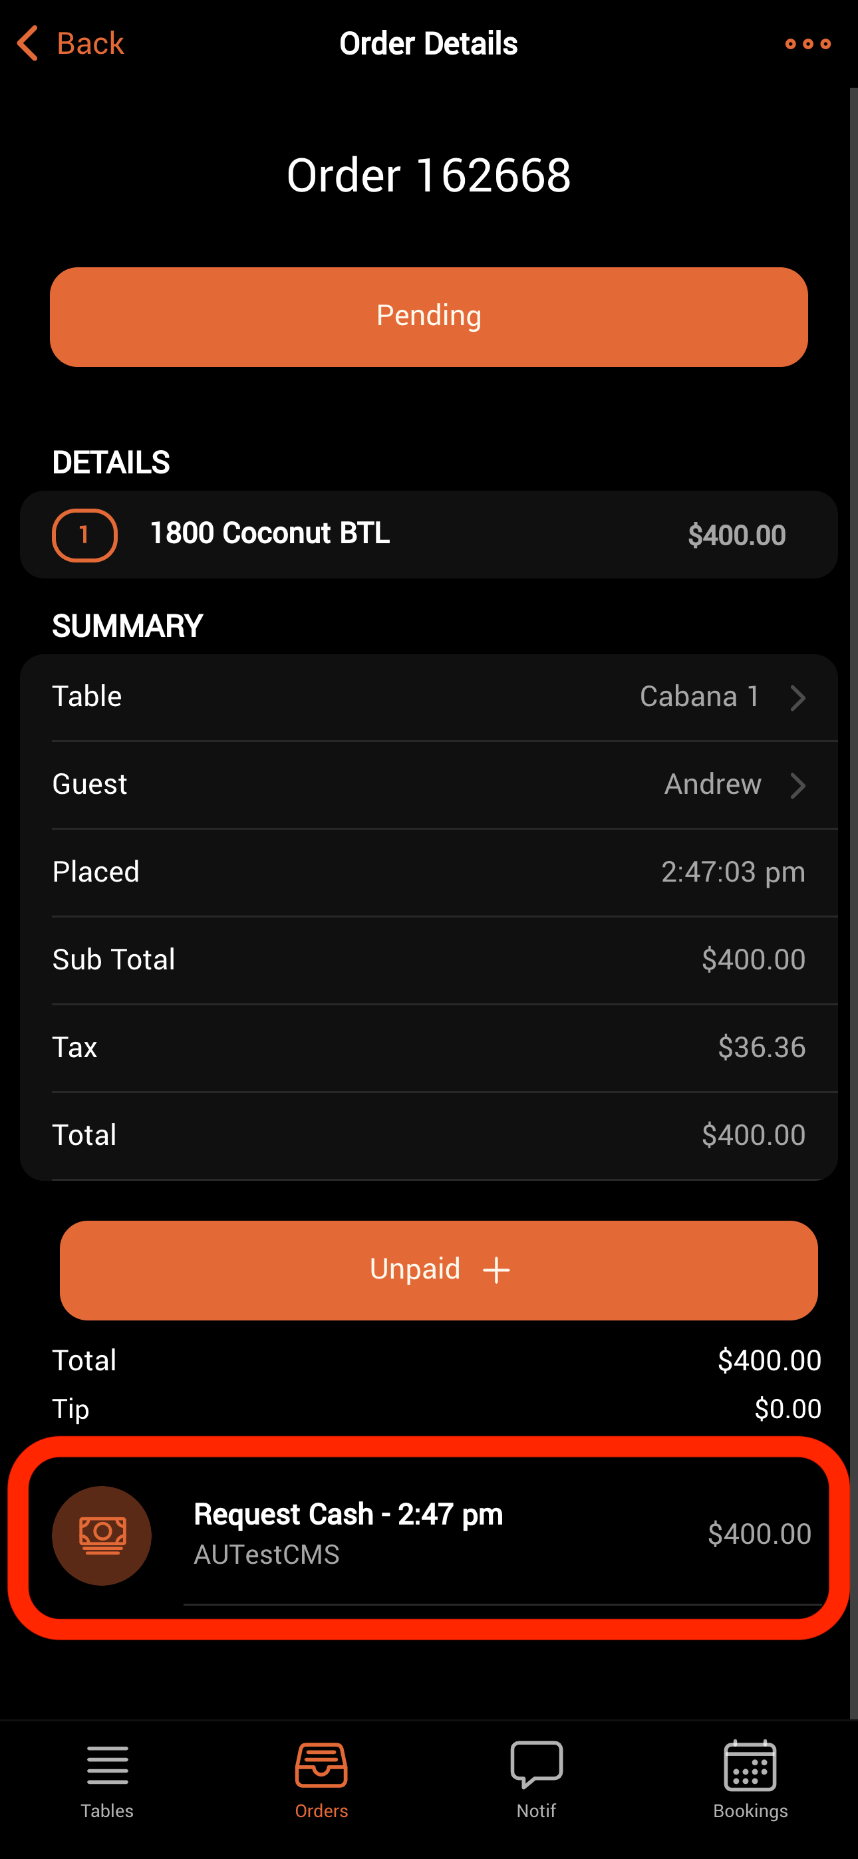Viewport: 858px width, 1859px height.
Task: Tap the back arrow icon
Action: pyautogui.click(x=27, y=43)
